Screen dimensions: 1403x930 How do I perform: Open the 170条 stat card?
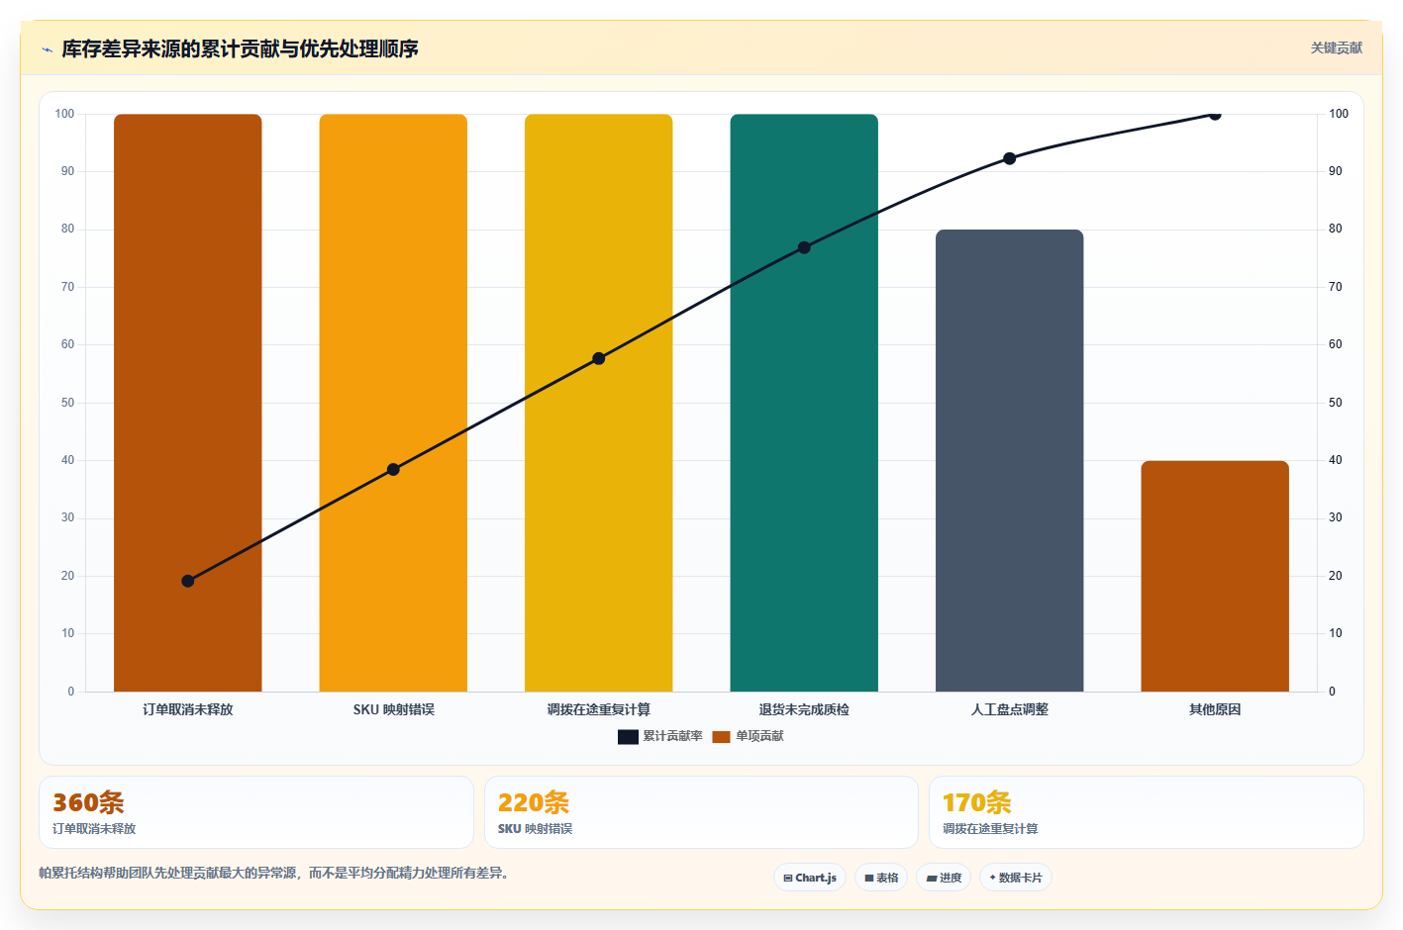[x=1147, y=812]
